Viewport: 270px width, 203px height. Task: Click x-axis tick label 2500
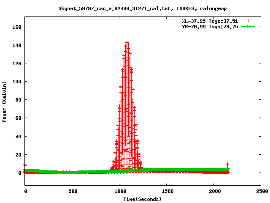[x=262, y=191]
